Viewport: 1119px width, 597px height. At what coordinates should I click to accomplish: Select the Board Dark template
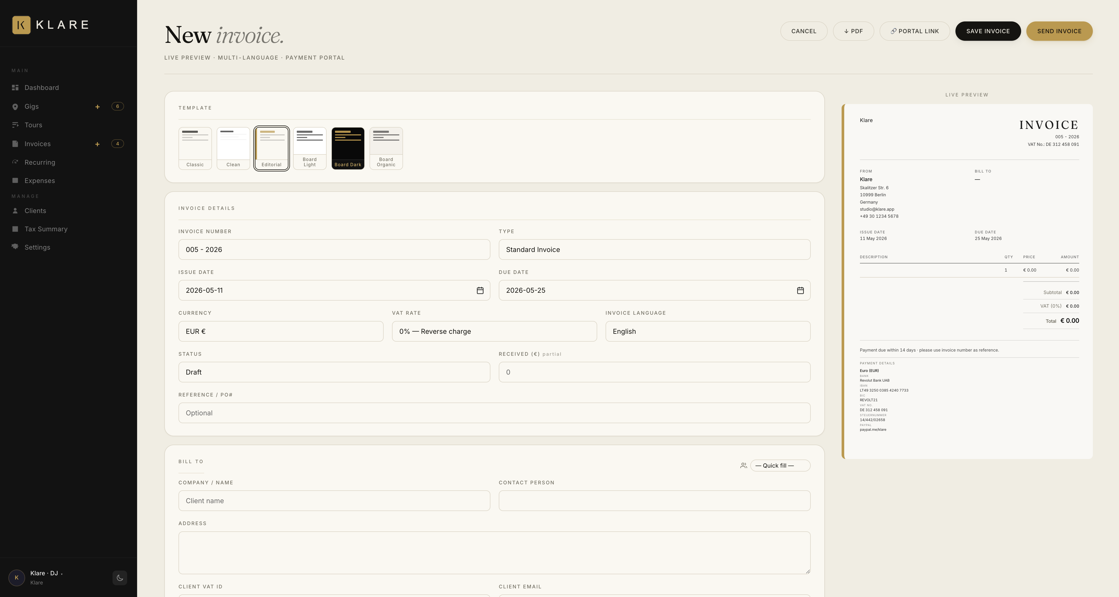coord(348,148)
